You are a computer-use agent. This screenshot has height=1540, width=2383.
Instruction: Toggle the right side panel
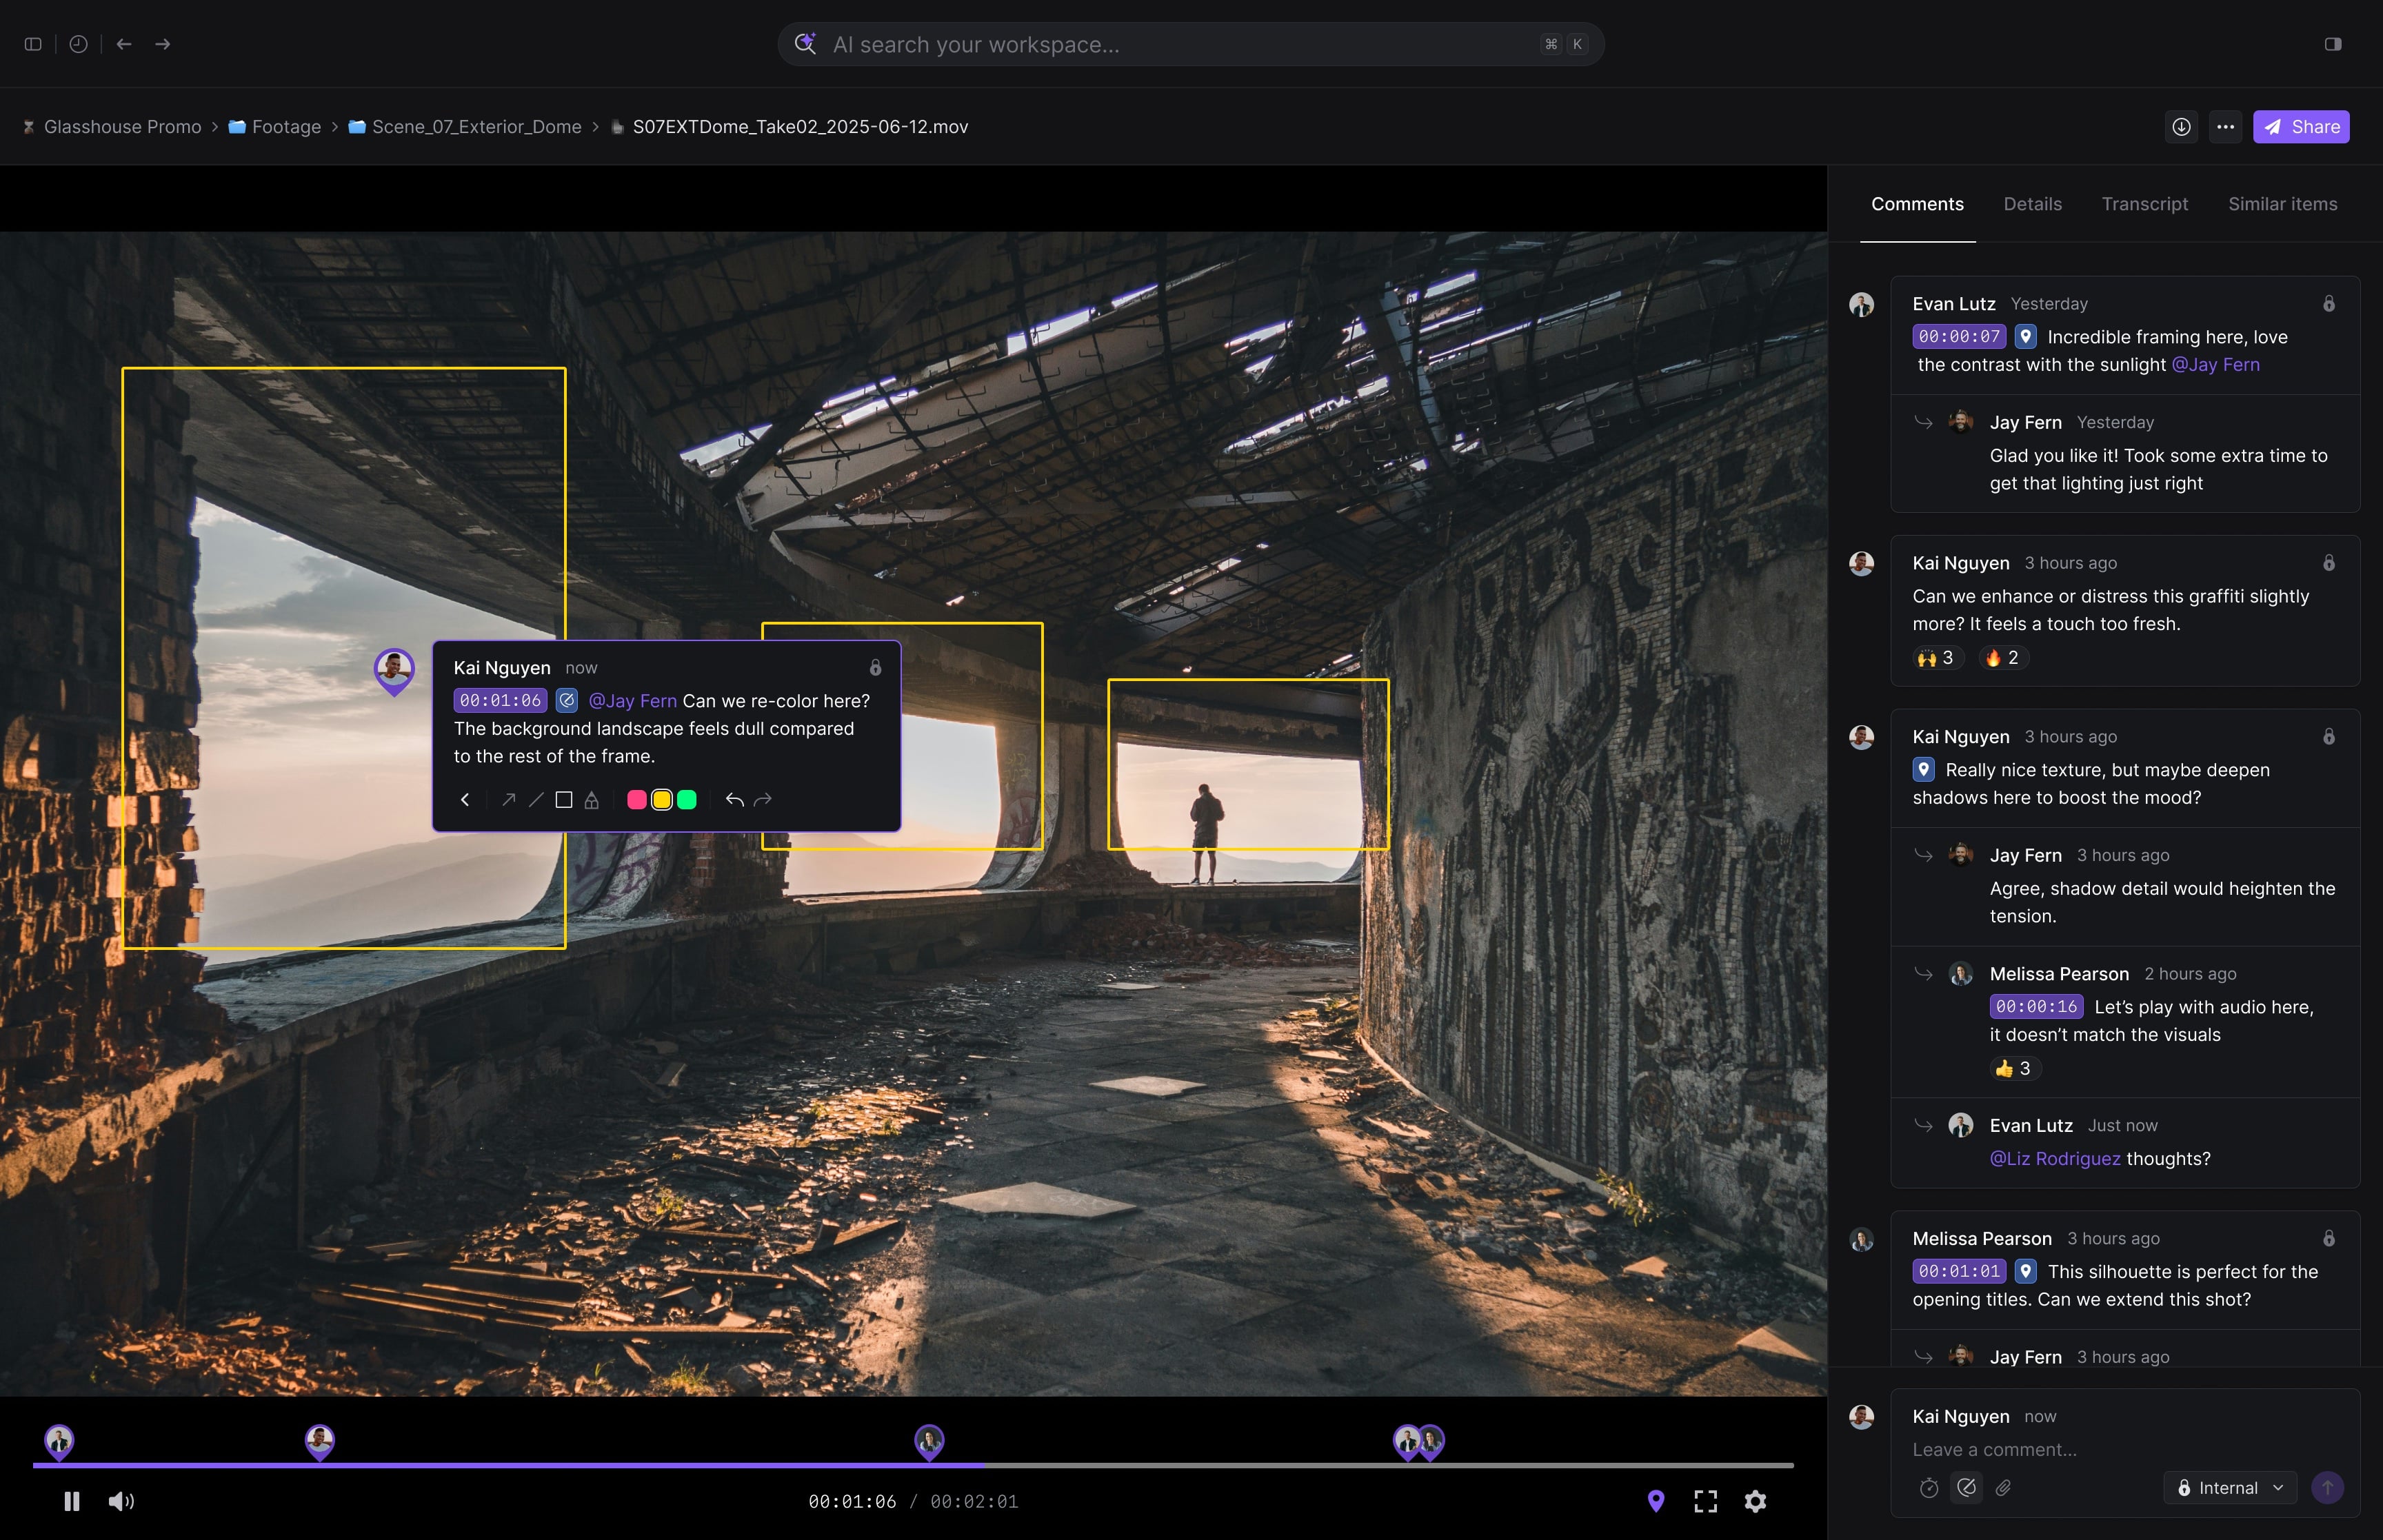pyautogui.click(x=2333, y=44)
